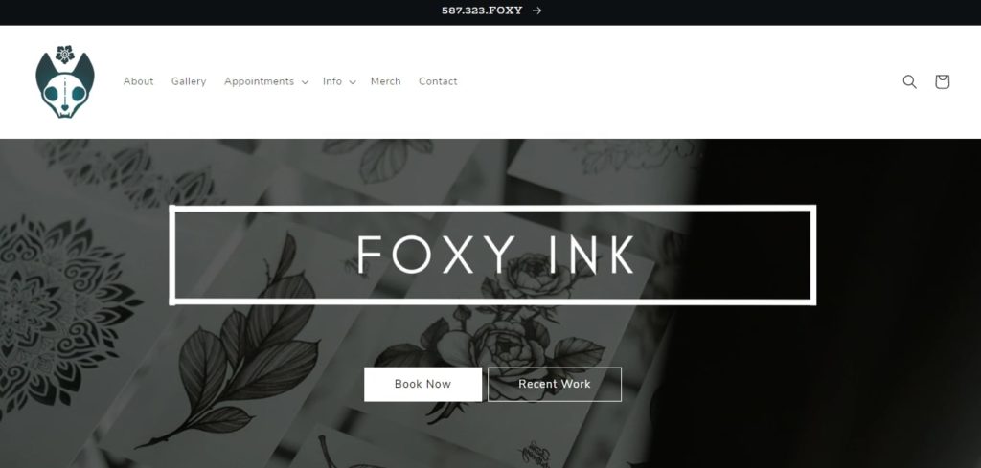The width and height of the screenshot is (981, 468).
Task: Go to the About page
Action: coord(138,82)
